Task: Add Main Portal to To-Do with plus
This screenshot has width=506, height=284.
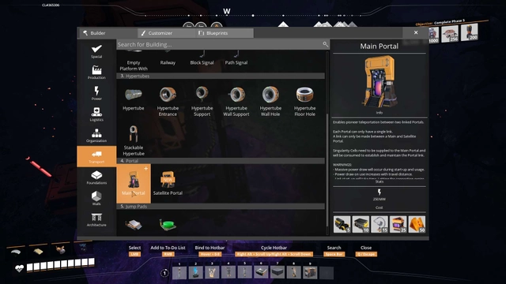Action: pyautogui.click(x=145, y=168)
